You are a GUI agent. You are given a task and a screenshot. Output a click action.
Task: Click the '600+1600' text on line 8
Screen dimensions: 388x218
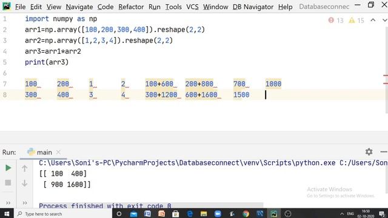(x=201, y=94)
